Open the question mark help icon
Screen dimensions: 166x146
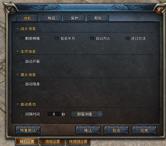(x=12, y=10)
